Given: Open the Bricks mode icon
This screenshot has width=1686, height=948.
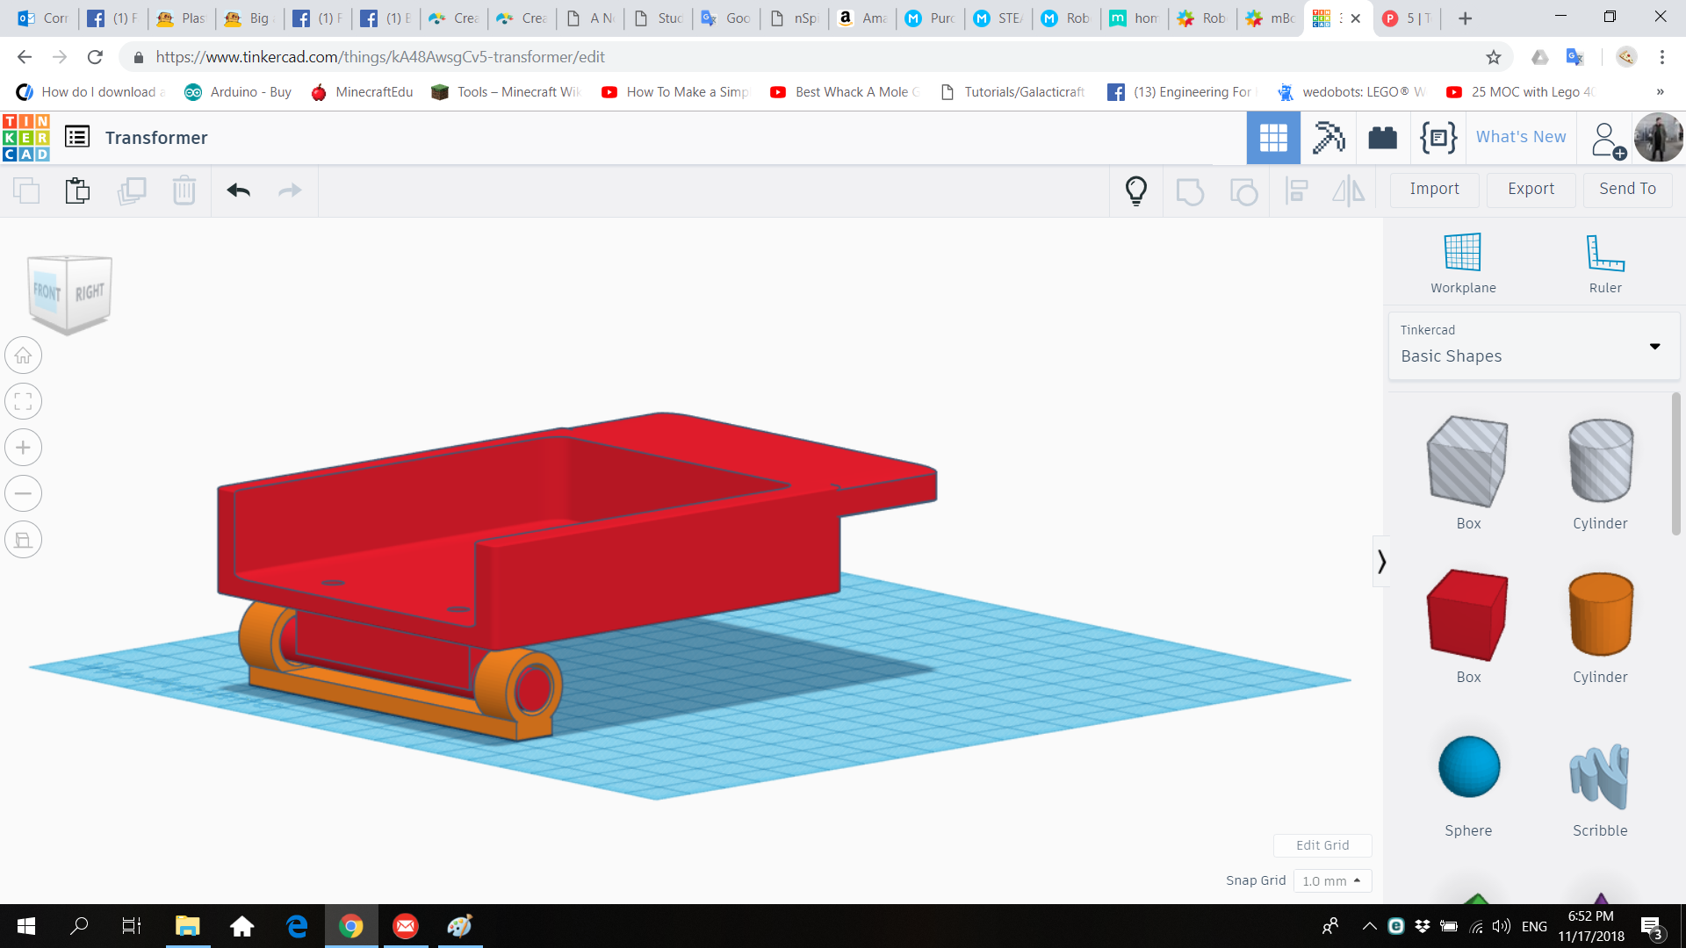Looking at the screenshot, I should [x=1382, y=138].
